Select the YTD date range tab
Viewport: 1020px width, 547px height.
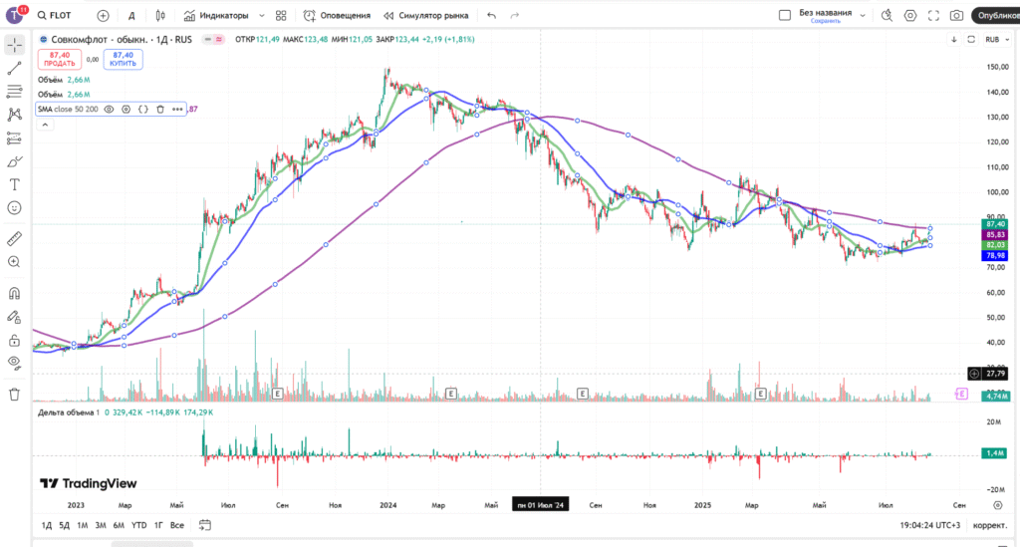point(139,525)
